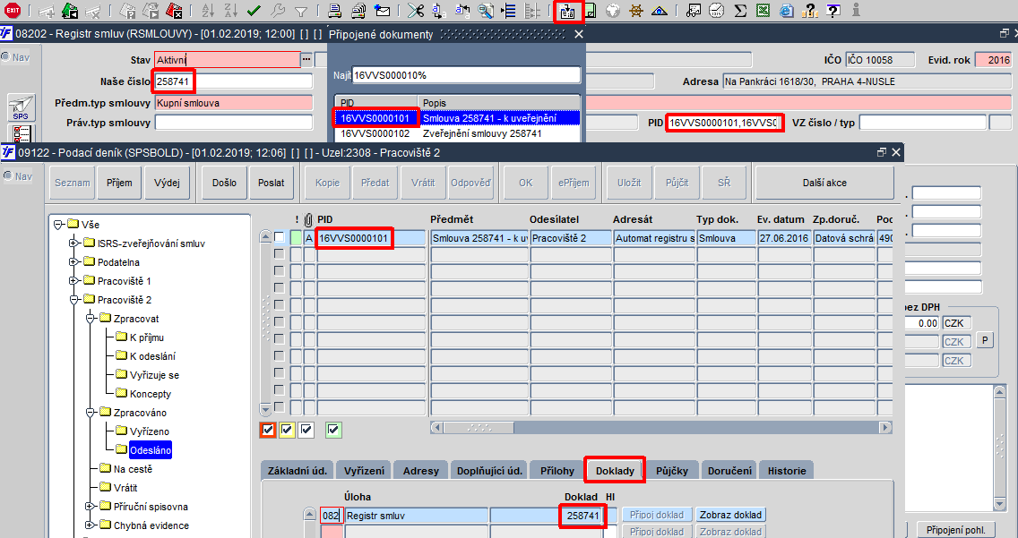Screen dimensions: 1018x538
Task: Expand Pracoviště 1 folder
Action: pyautogui.click(x=73, y=281)
